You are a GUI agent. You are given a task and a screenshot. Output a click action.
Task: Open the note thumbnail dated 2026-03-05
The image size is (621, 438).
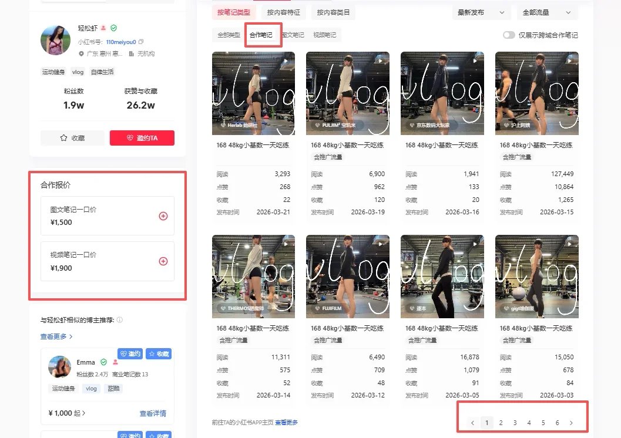442,277
